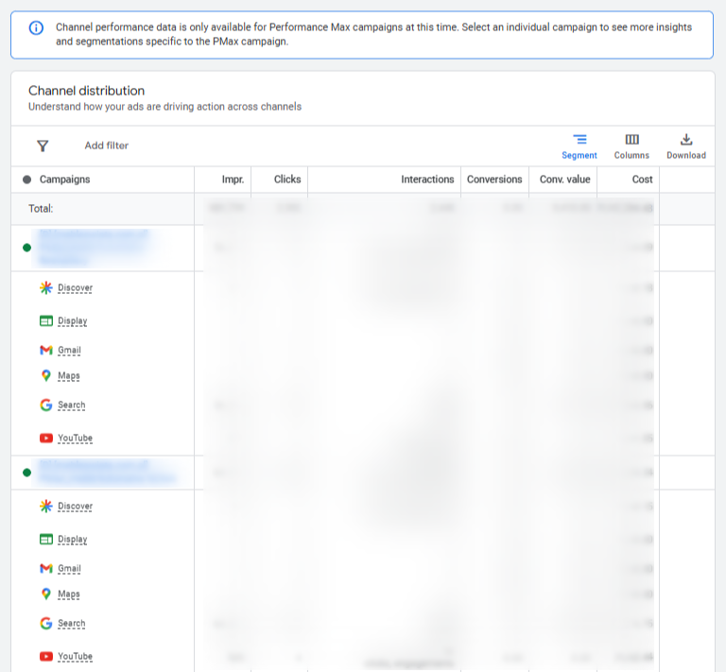The width and height of the screenshot is (726, 672).
Task: Click Google Search icon under the second campaign
Action: click(x=45, y=624)
